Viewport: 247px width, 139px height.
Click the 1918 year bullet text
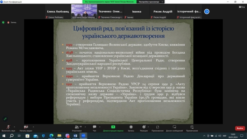pyautogui.click(x=69, y=60)
